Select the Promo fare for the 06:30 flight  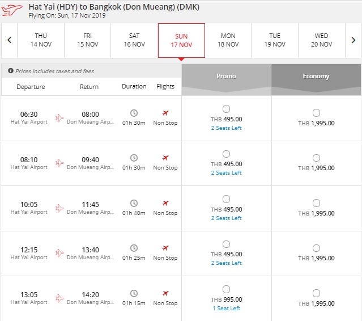[226, 109]
